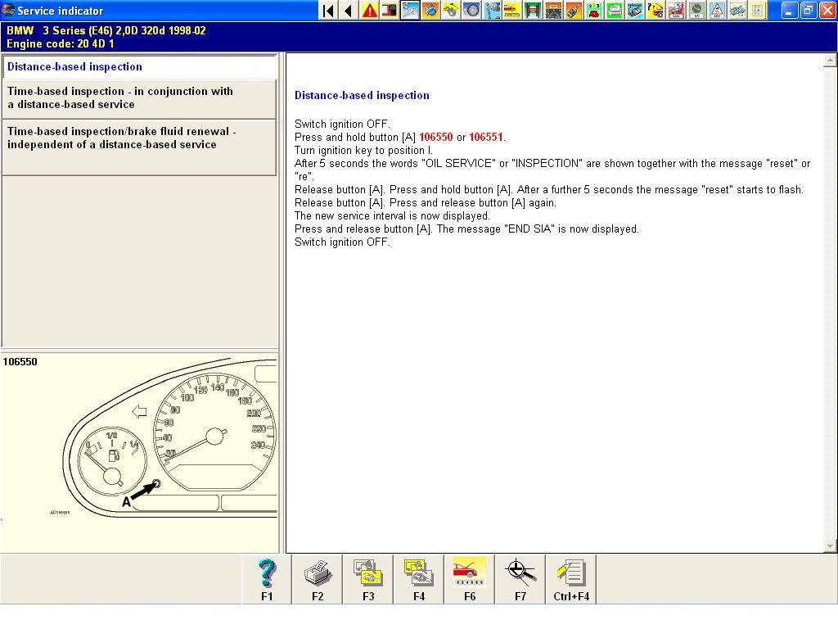Click the toolbar icon after the globe
Viewport: 838px width, 629px height.
click(x=451, y=10)
